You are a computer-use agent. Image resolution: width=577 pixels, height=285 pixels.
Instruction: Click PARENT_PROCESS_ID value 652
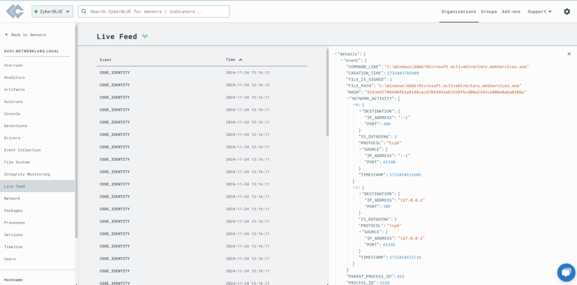tap(401, 276)
